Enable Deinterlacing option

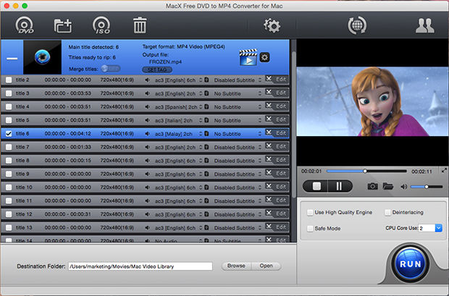coord(387,212)
